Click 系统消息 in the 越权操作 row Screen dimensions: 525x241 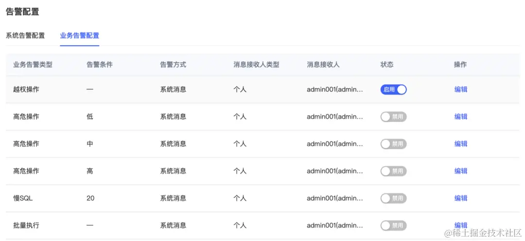click(173, 89)
